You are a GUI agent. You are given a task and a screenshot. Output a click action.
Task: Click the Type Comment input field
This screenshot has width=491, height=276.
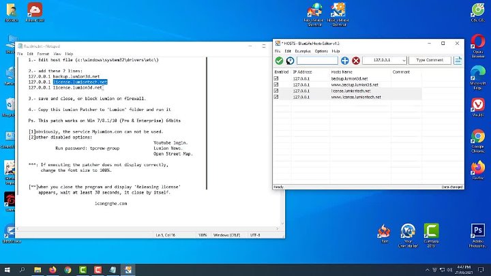click(430, 60)
